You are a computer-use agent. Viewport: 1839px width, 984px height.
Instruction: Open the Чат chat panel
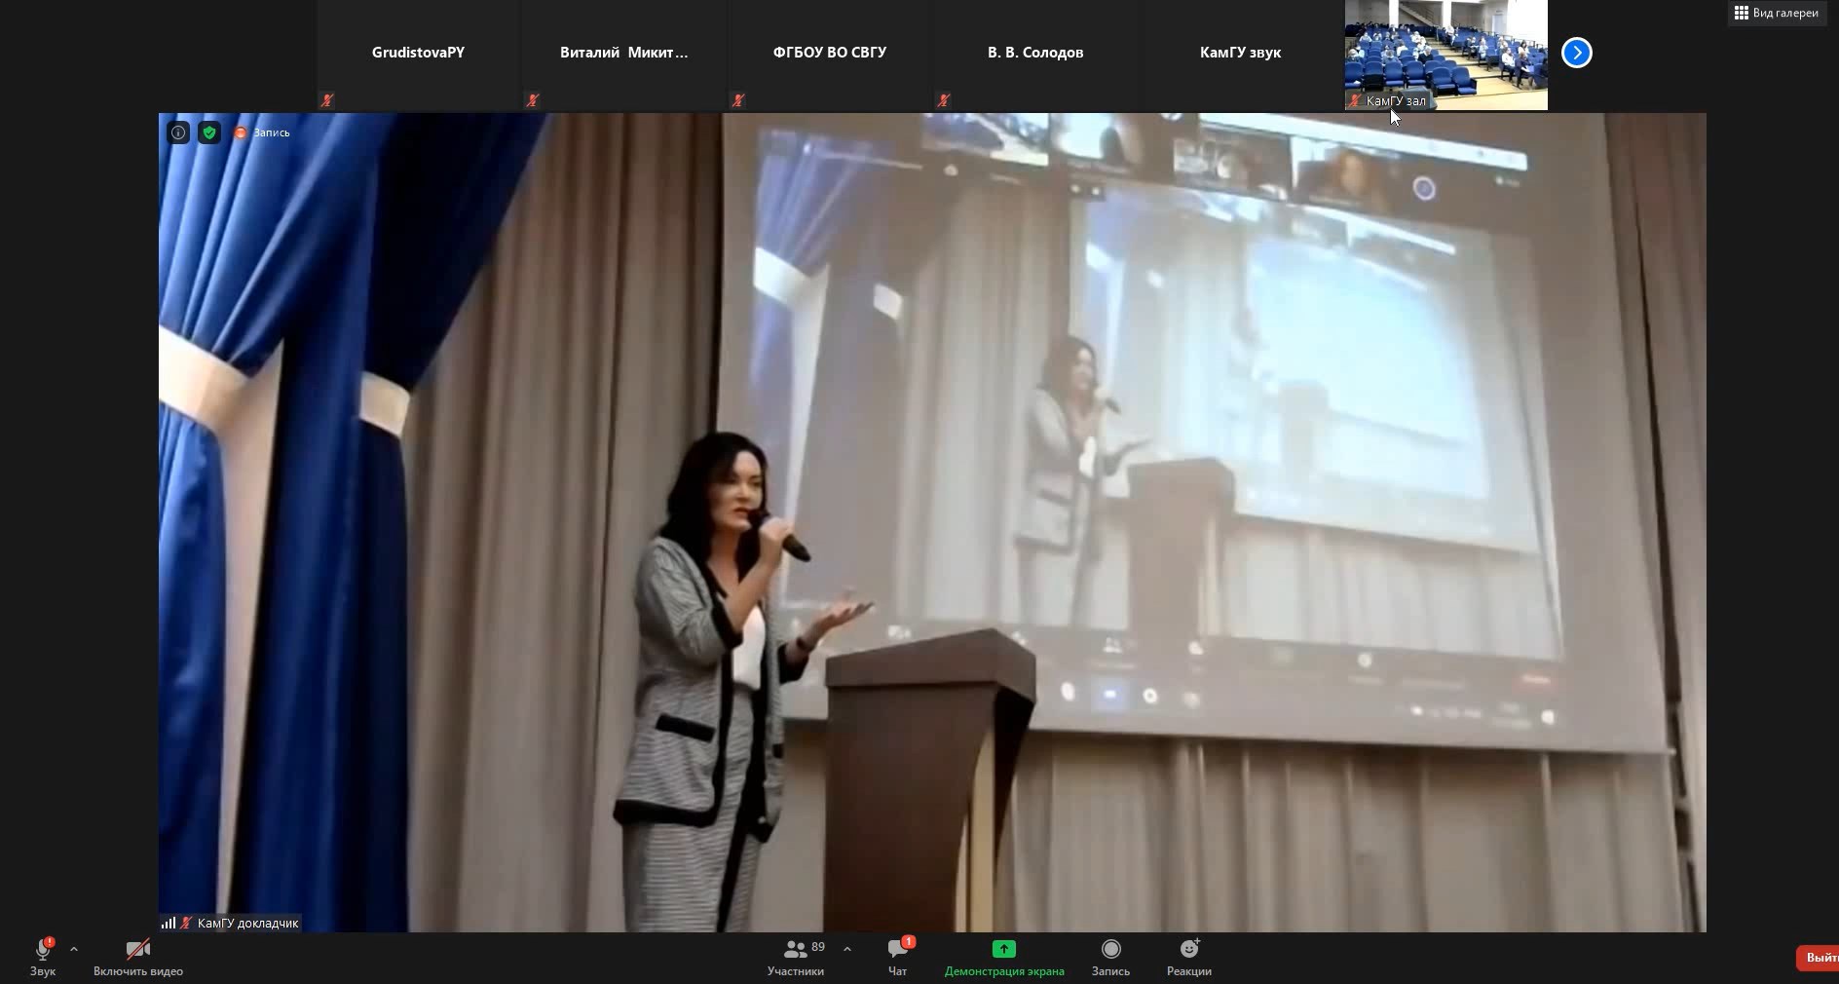pos(897,957)
